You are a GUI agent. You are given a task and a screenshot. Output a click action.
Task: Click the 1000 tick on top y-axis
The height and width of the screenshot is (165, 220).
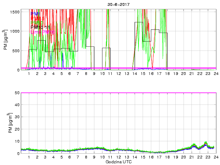coord(15,31)
